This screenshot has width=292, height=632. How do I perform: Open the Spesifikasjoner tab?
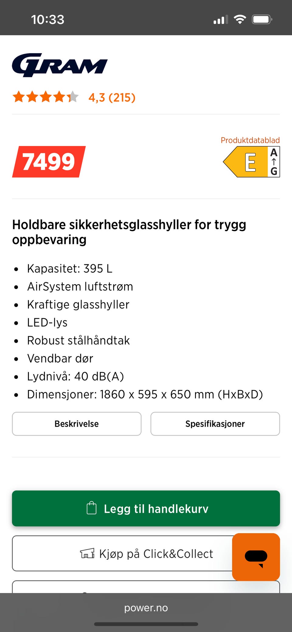pos(215,424)
